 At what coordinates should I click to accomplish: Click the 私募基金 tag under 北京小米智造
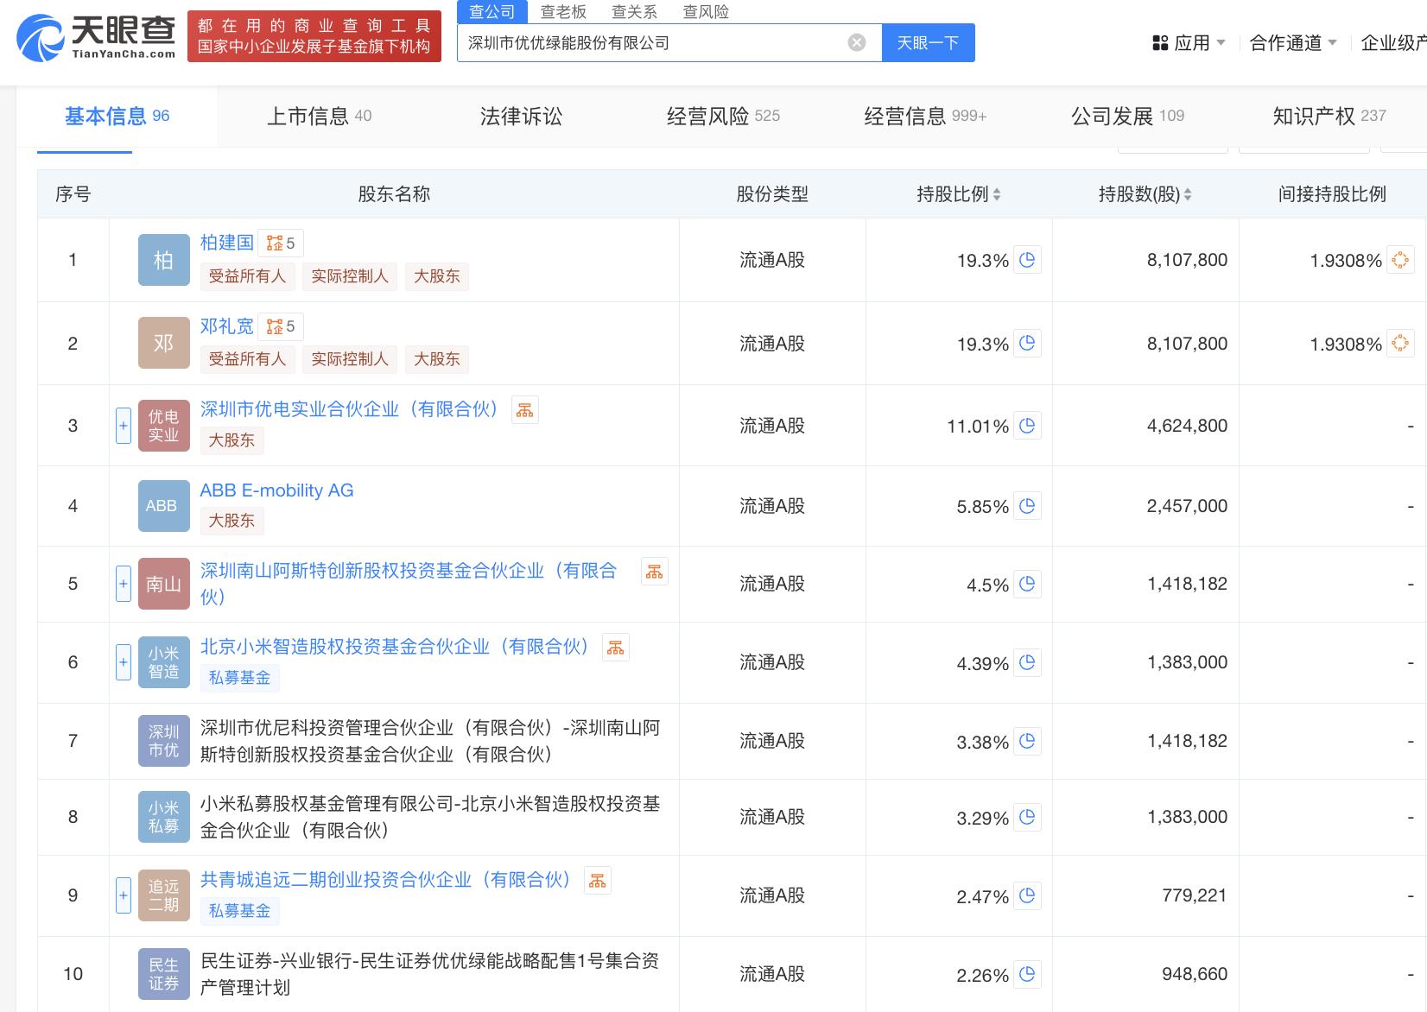point(239,678)
